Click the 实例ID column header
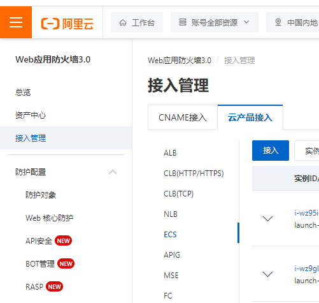Viewport: 319px width, 303px height. click(306, 179)
